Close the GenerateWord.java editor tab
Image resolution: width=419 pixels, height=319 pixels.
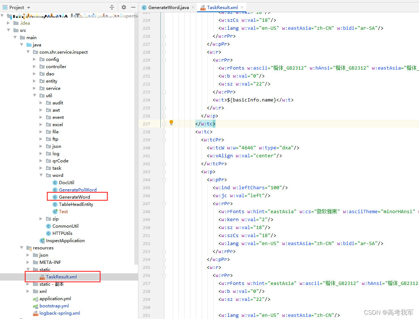tap(193, 7)
